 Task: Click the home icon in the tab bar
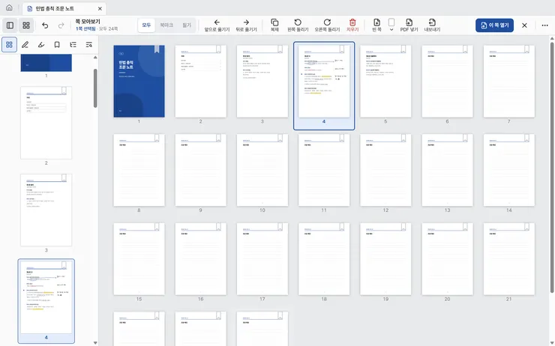(9, 7)
